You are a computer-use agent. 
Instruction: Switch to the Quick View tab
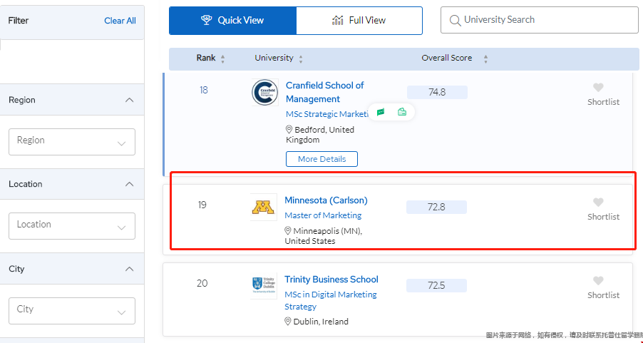point(232,21)
